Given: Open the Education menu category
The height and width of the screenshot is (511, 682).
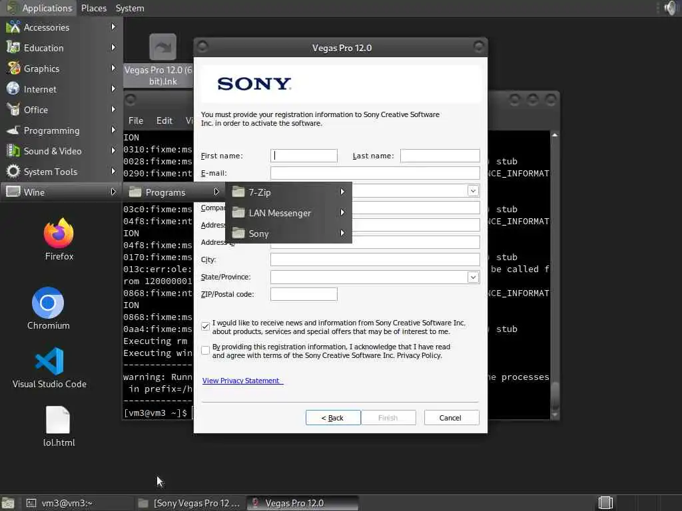Looking at the screenshot, I should 61,48.
